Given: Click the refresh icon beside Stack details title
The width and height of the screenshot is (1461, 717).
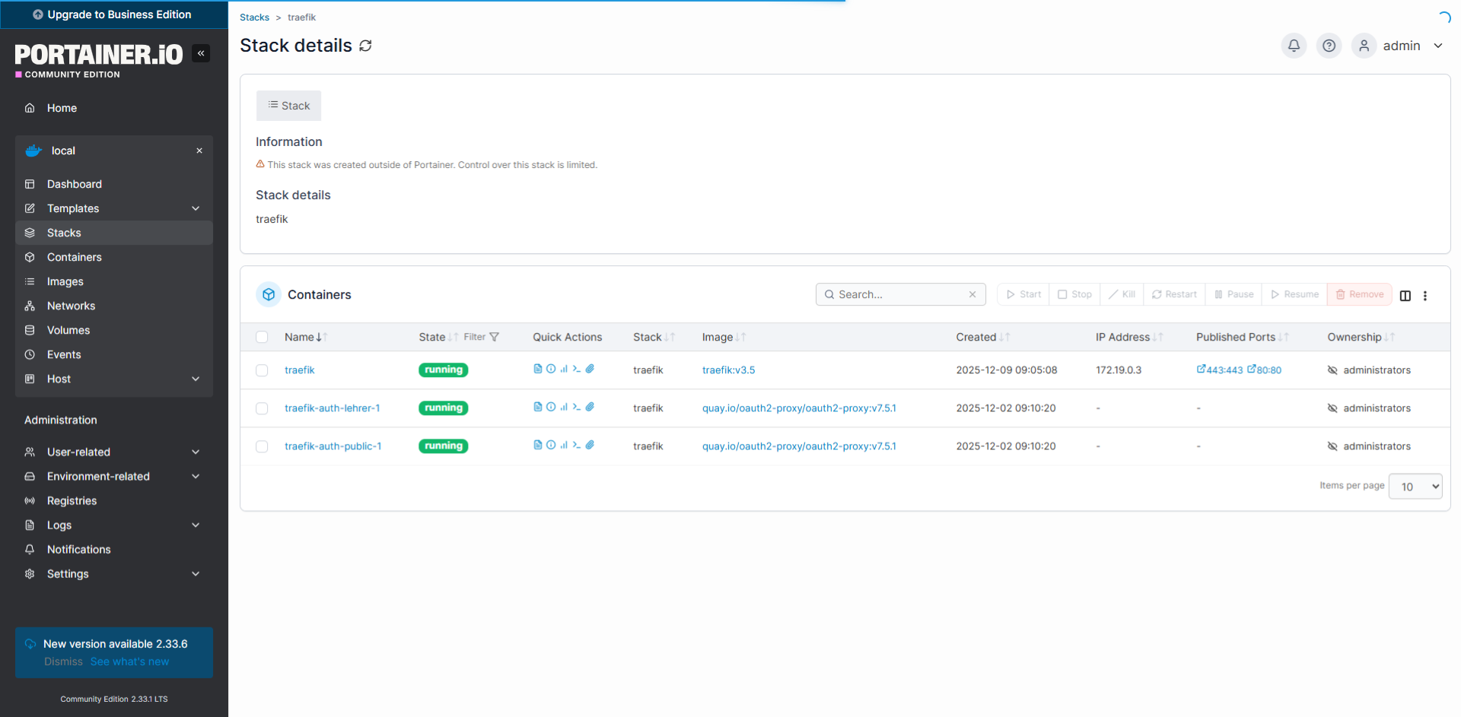Looking at the screenshot, I should (366, 46).
